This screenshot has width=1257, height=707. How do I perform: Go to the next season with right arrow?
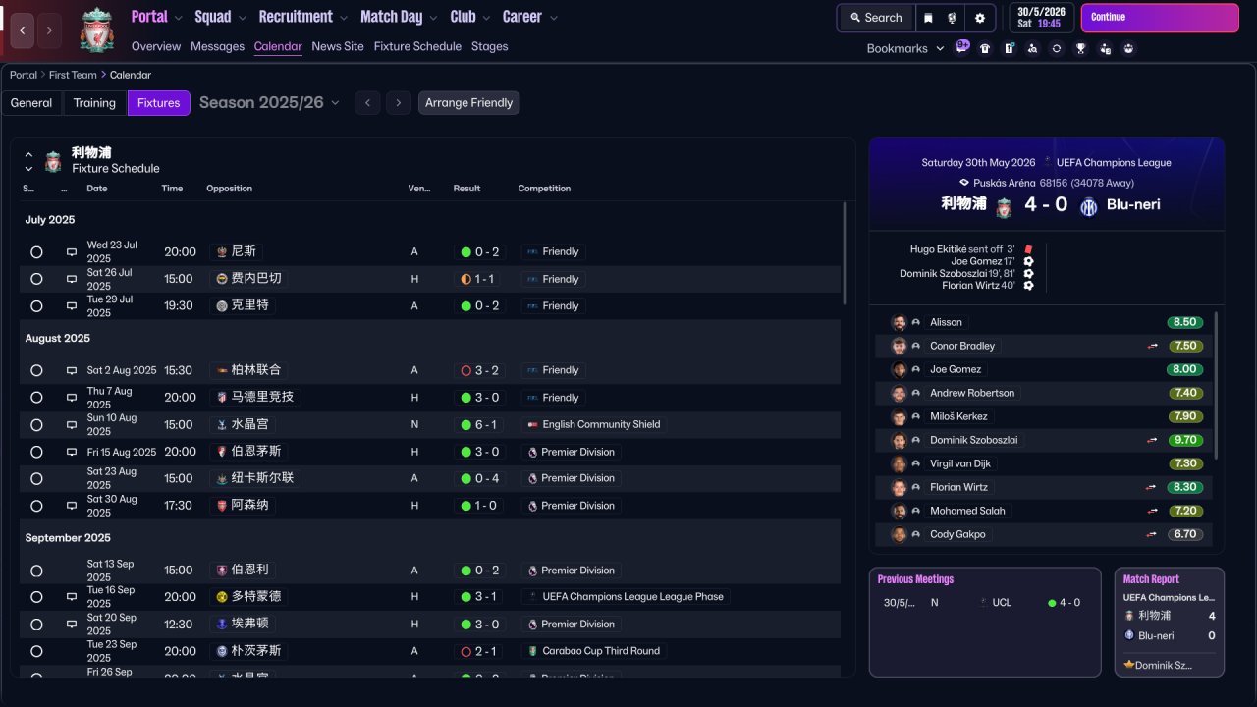pyautogui.click(x=398, y=103)
